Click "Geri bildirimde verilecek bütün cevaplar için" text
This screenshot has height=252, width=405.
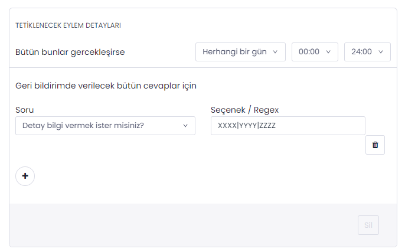[x=106, y=86]
